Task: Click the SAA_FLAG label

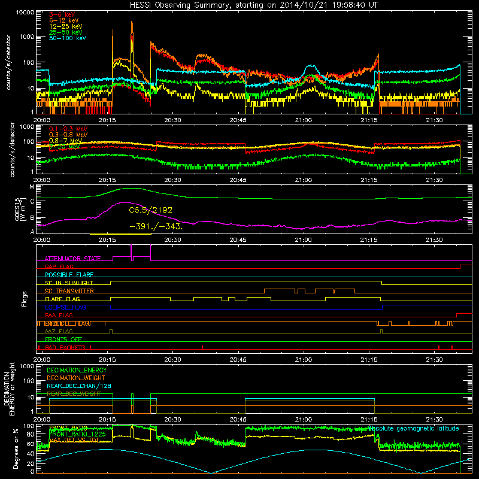Action: [59, 315]
